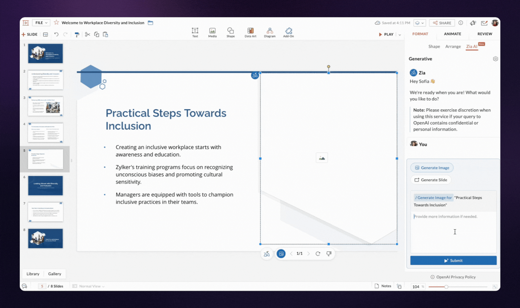This screenshot has width=520, height=308.
Task: Adjust the zoom slider handle
Action: tap(446, 287)
